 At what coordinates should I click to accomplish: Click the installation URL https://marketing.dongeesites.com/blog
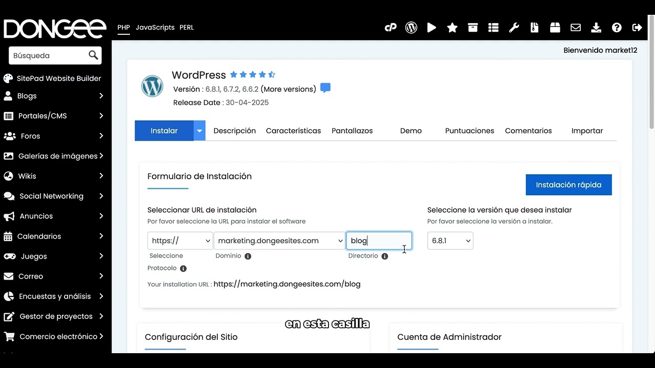(x=287, y=284)
